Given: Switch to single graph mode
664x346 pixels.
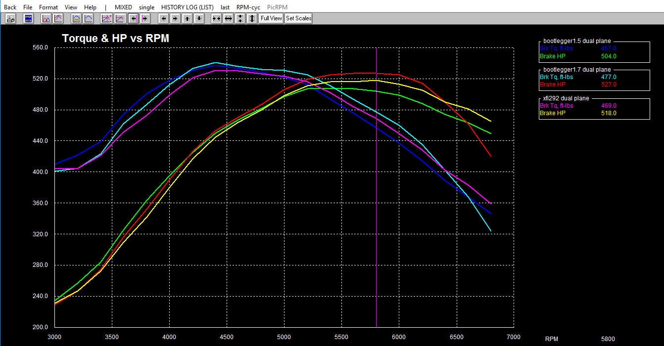Looking at the screenshot, I should [146, 7].
